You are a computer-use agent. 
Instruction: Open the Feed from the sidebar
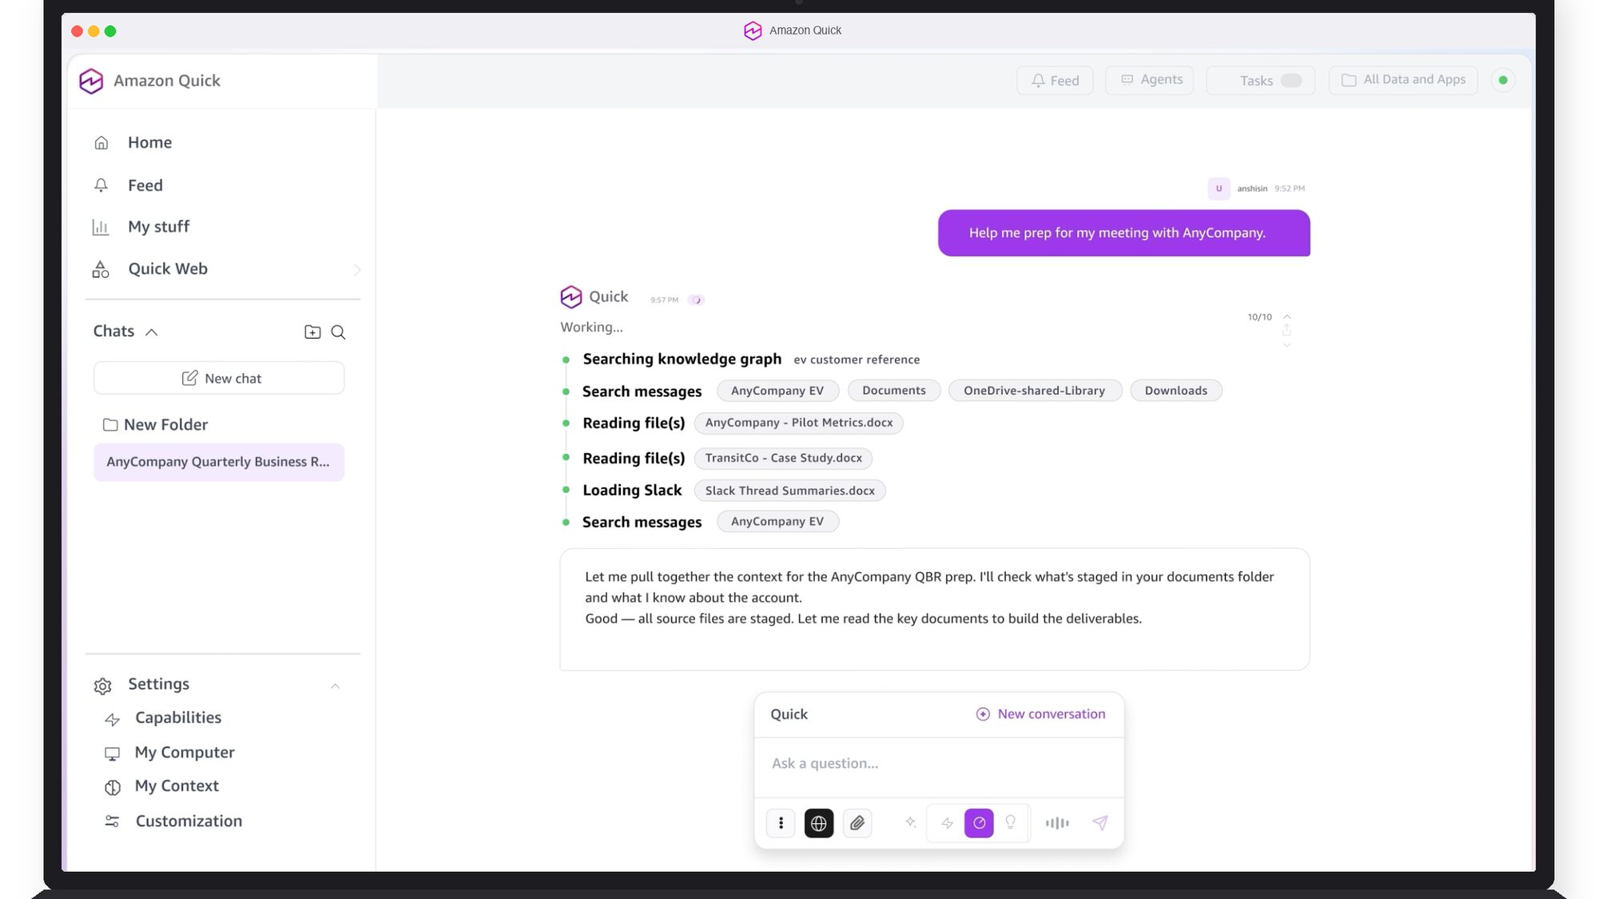click(x=145, y=185)
